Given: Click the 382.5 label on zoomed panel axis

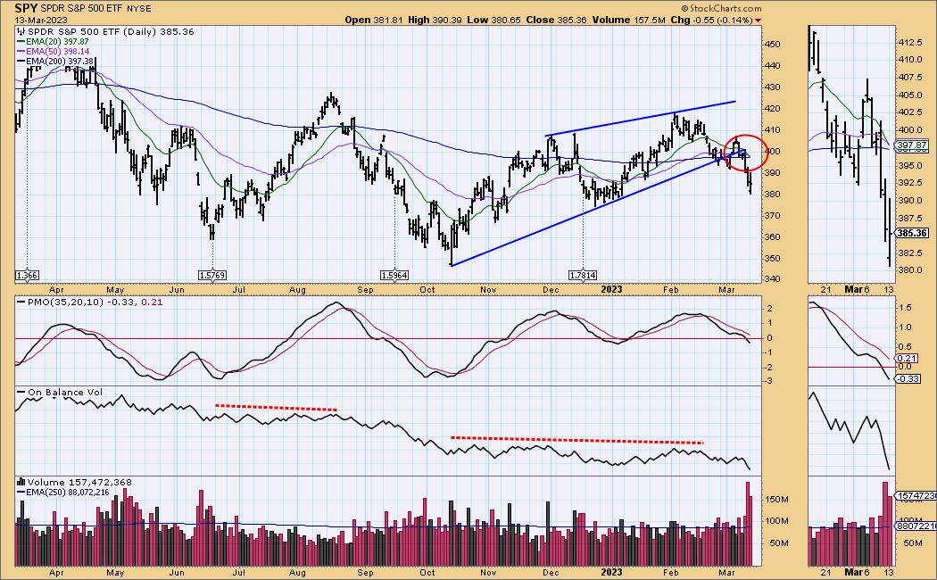Looking at the screenshot, I should [x=911, y=253].
